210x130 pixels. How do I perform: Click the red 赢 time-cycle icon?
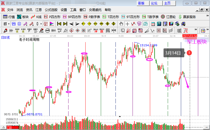tap(102, 31)
